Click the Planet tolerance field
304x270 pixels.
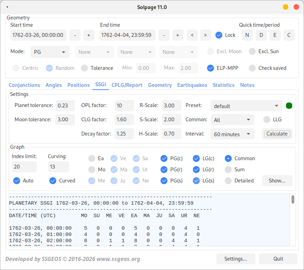(65, 106)
